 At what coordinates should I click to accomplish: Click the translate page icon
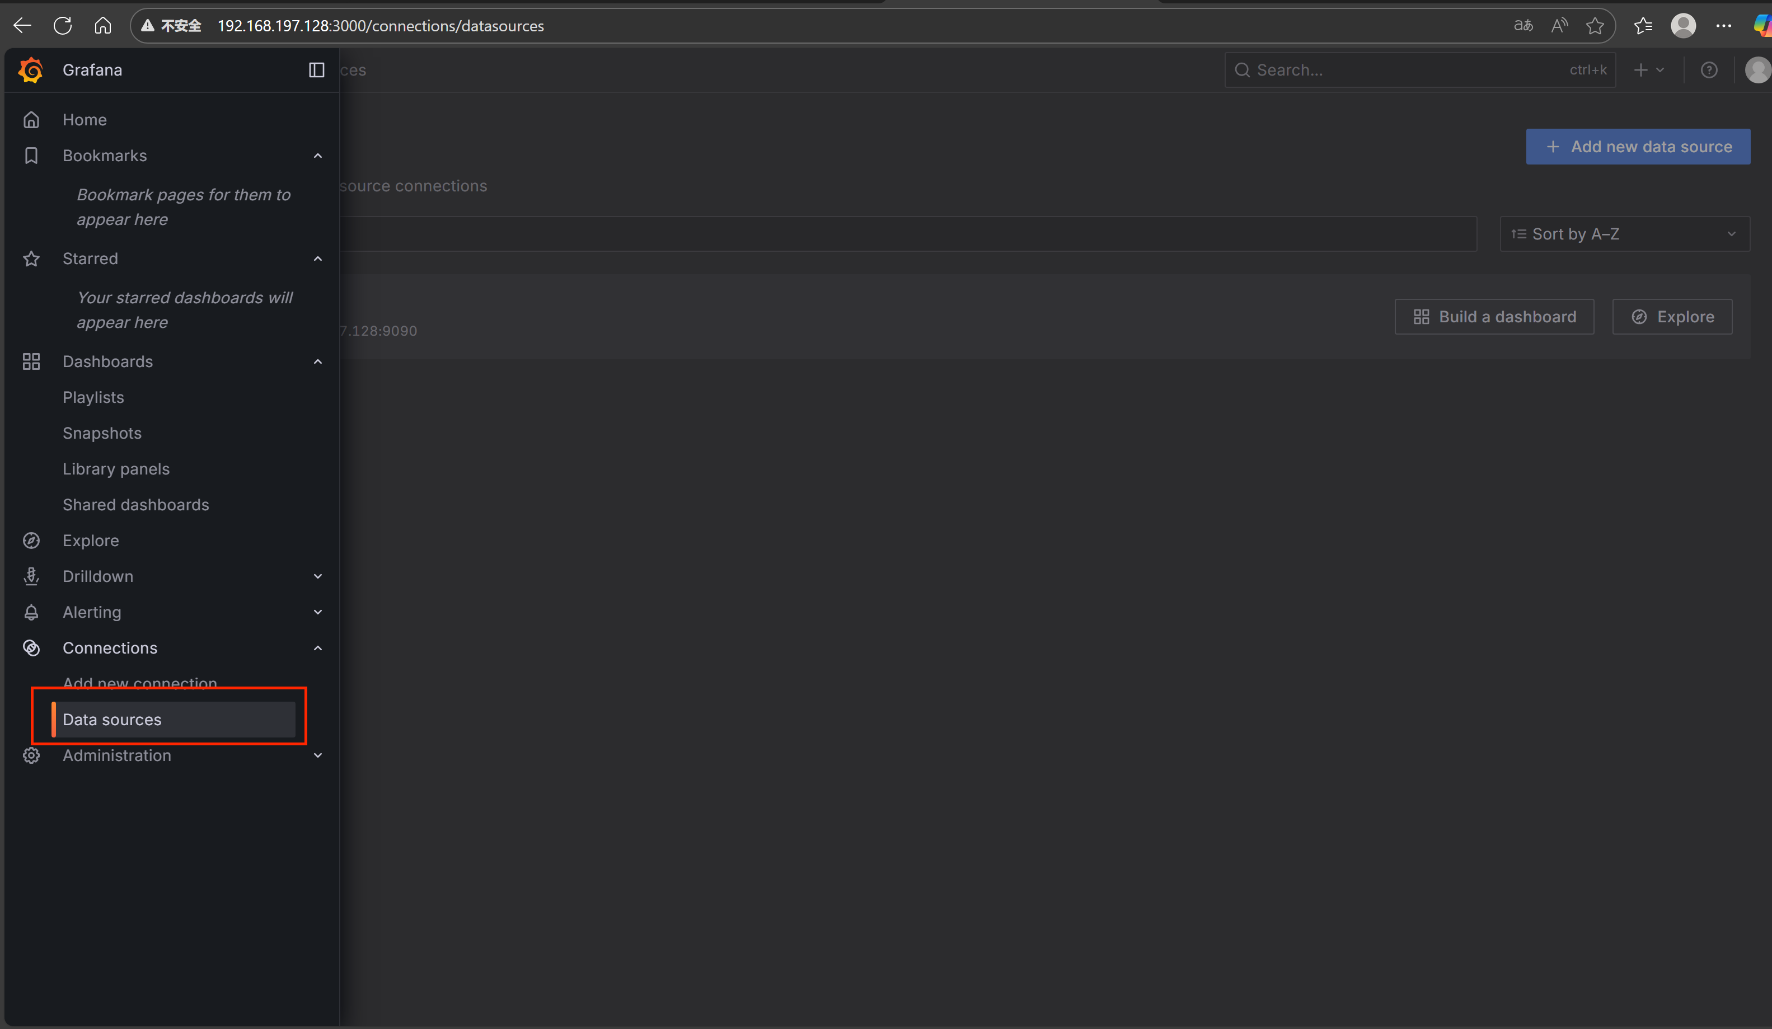pos(1522,26)
